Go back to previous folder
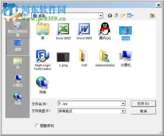This screenshot has width=164, height=136. tap(110, 16)
